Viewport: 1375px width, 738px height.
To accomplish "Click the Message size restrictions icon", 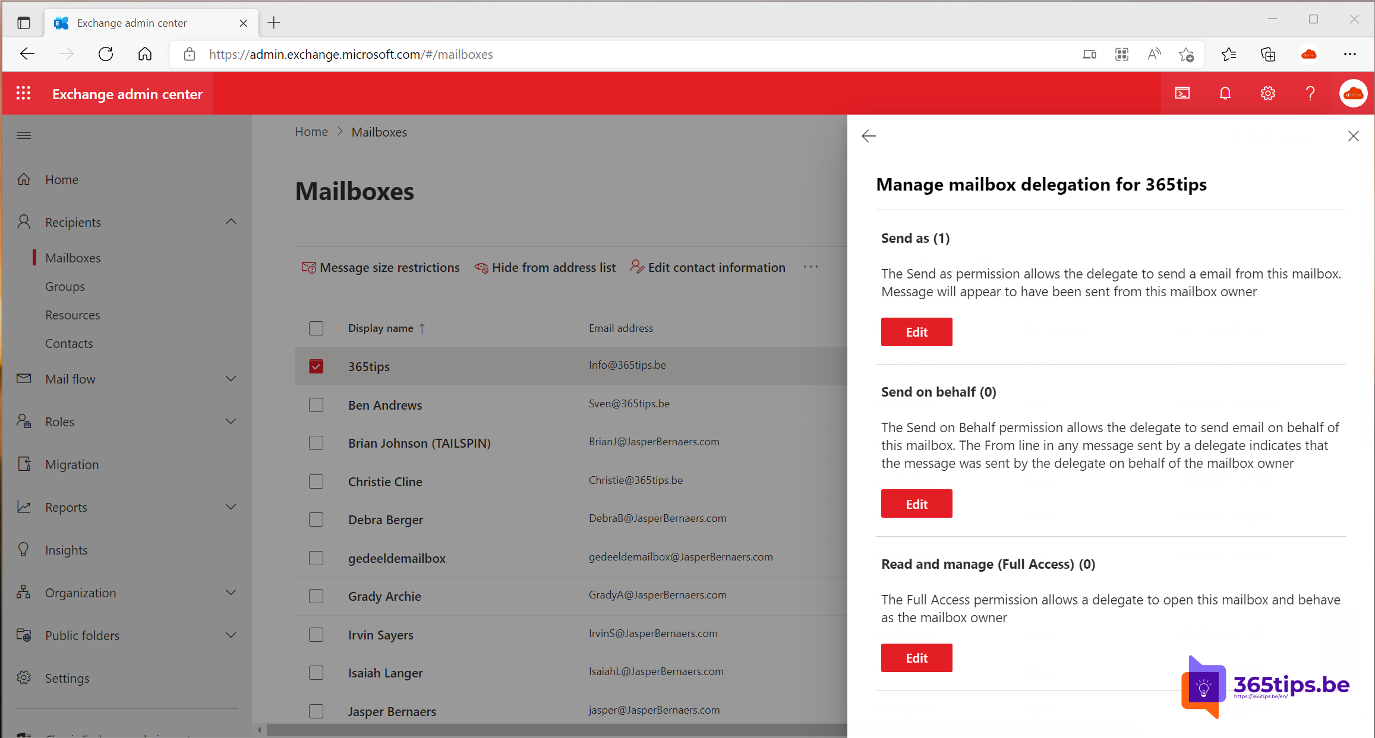I will tap(308, 267).
